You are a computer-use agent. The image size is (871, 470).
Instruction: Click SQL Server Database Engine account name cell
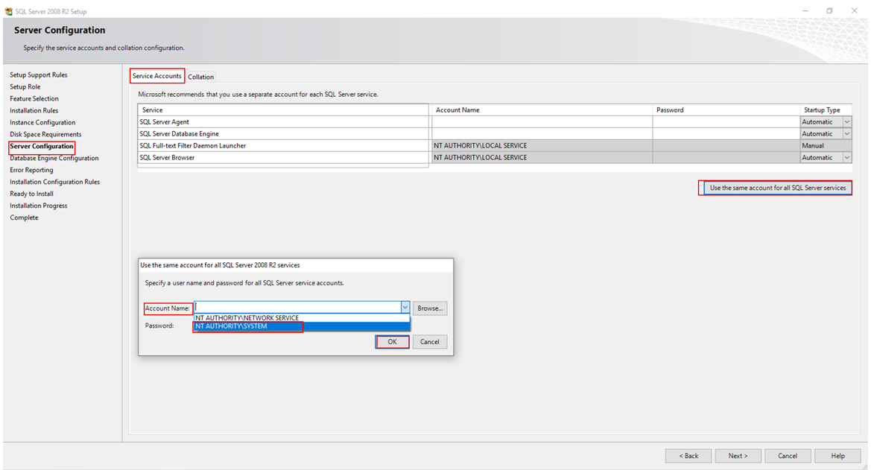click(x=542, y=134)
